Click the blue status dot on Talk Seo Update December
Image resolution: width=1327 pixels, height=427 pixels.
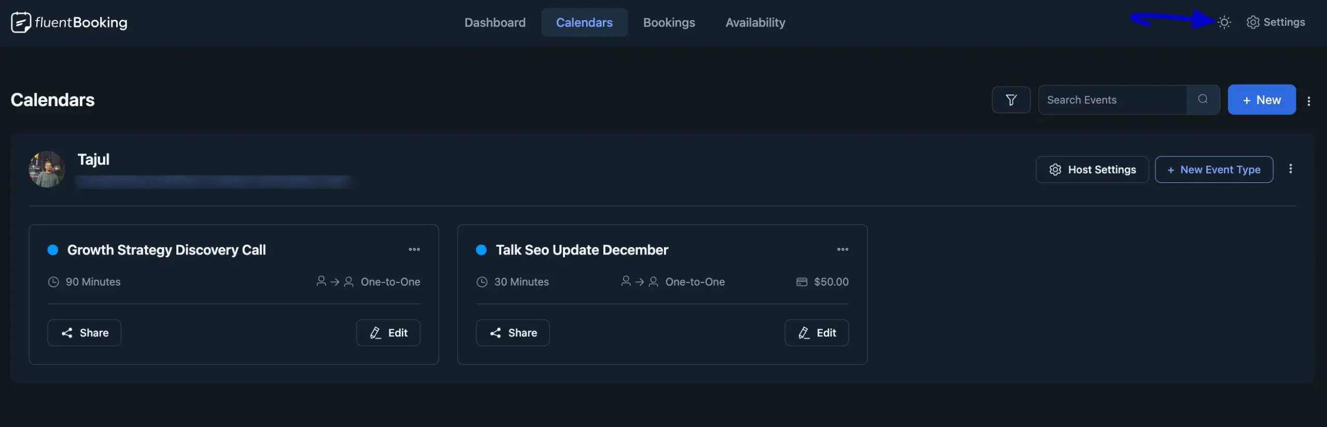[481, 250]
